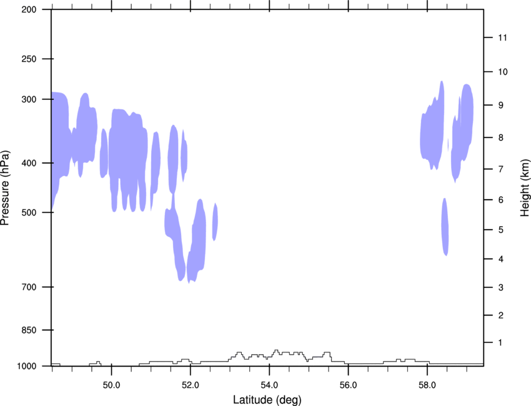
Task: Click the 56.0 latitude label
Action: [348, 385]
